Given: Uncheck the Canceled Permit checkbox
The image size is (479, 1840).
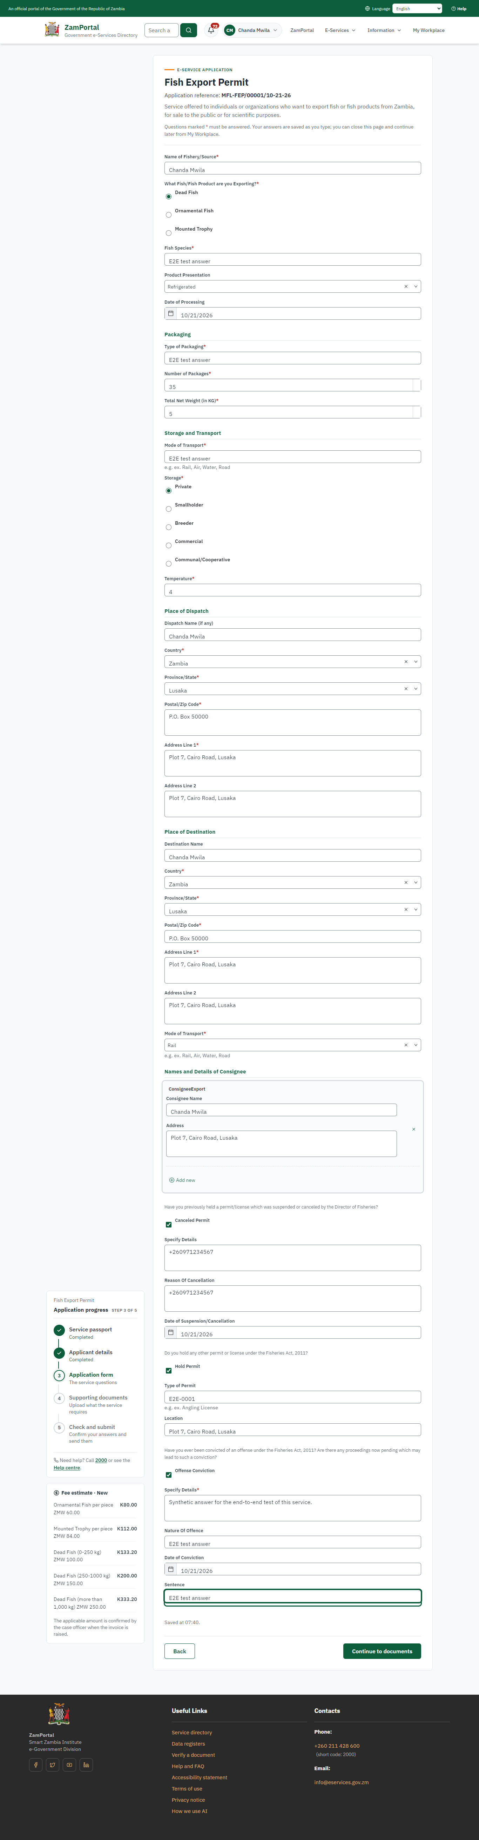Looking at the screenshot, I should pyautogui.click(x=168, y=1225).
